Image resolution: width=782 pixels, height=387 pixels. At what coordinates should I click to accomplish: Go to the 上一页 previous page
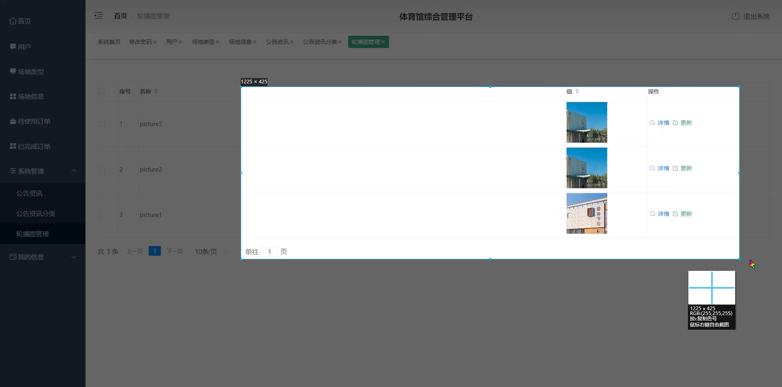134,252
